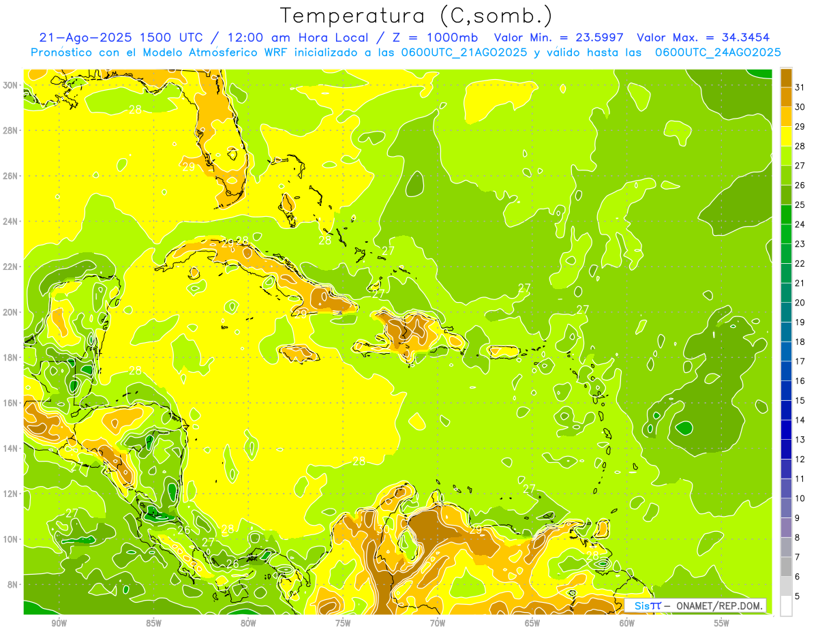Viewport: 818px width, 632px height.
Task: Click the color bar scale label "10"
Action: (800, 498)
